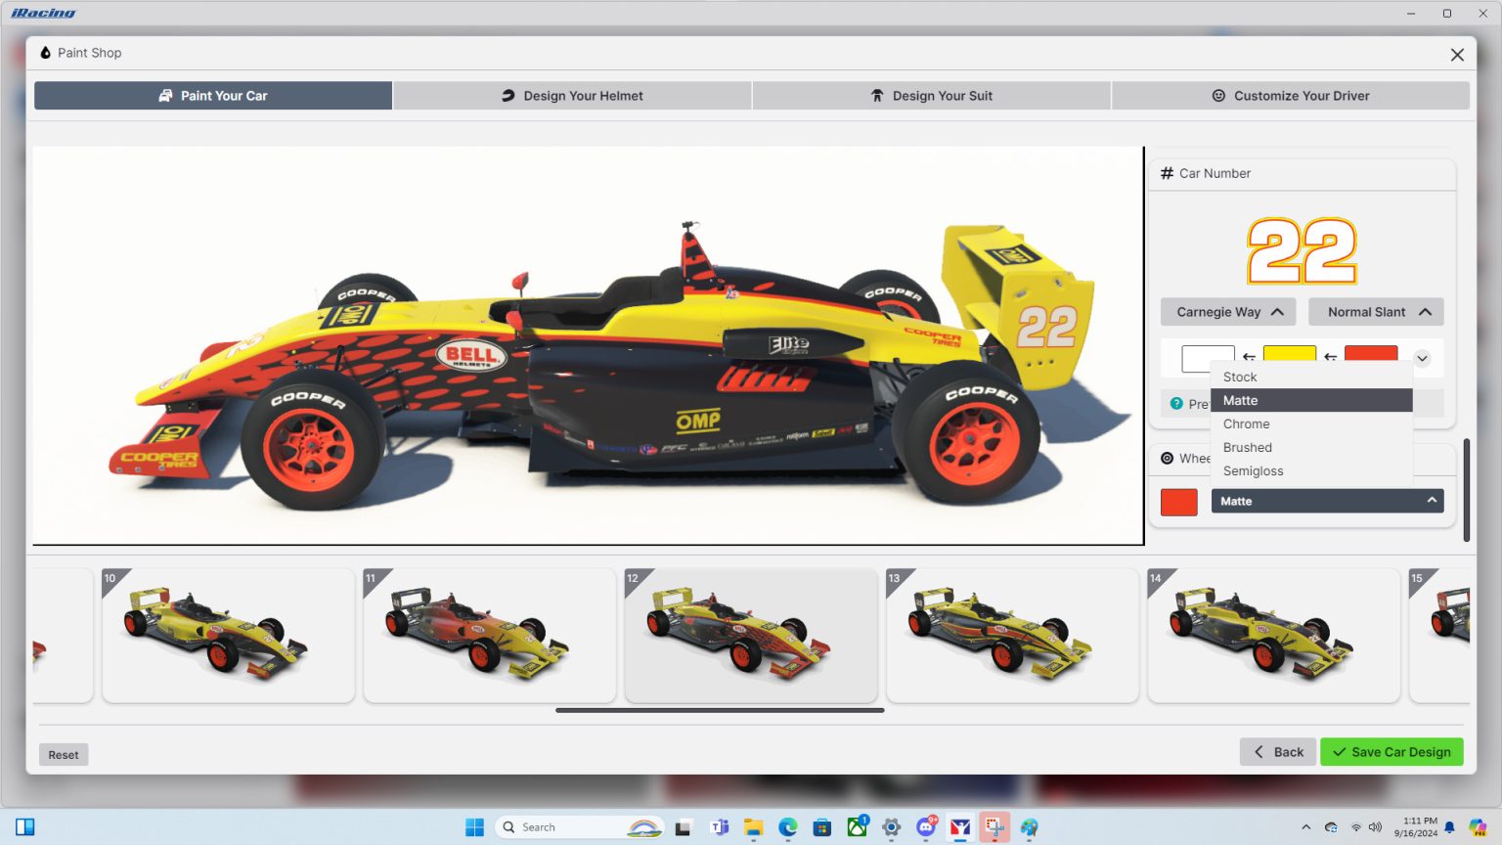Click the hash icon in Car Number panel
Viewport: 1502px width, 845px height.
click(1166, 173)
